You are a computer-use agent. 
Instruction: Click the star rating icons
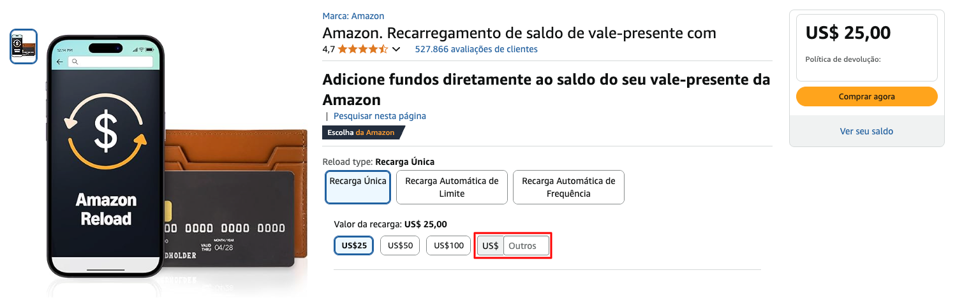point(362,49)
